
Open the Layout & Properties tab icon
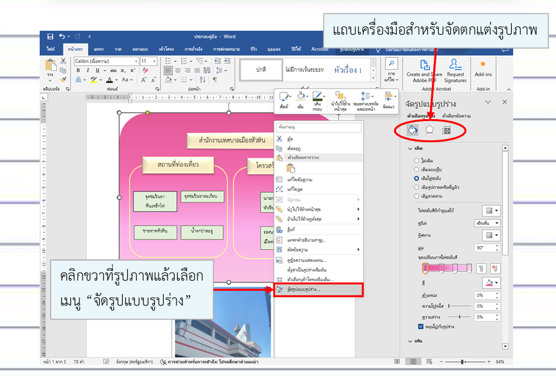tap(446, 130)
